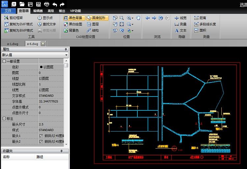247x169 pixels.
Task: Open 查找文字 (find text) tool
Action: 46,24
